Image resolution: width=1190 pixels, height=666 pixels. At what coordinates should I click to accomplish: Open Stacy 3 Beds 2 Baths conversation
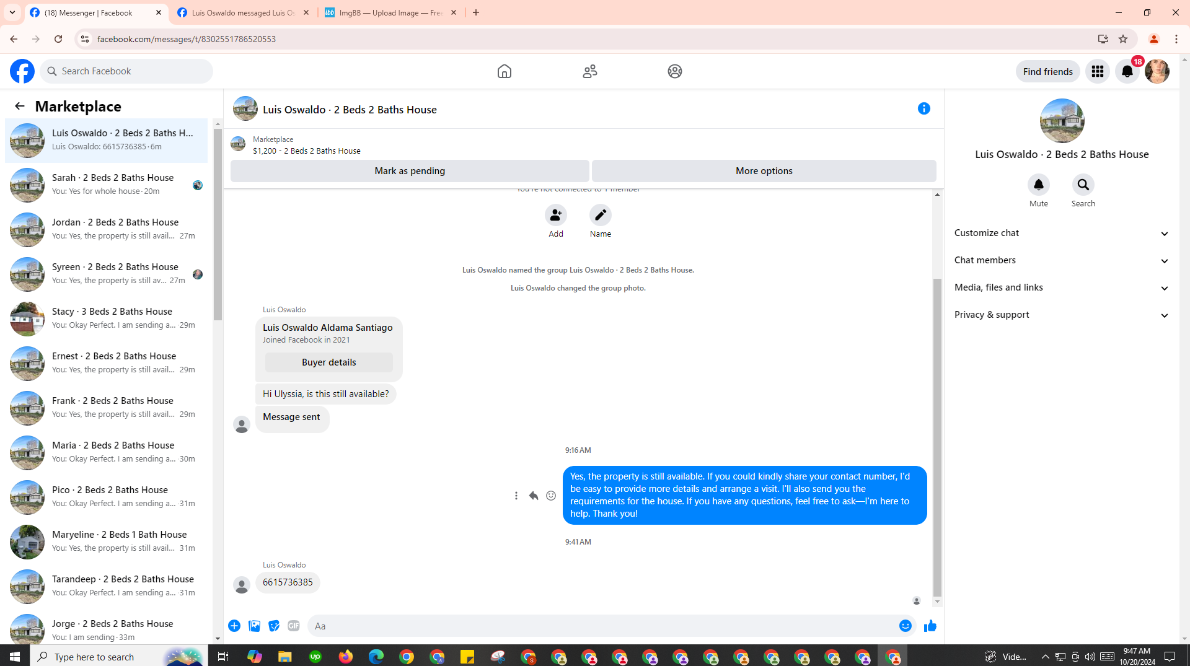click(107, 318)
